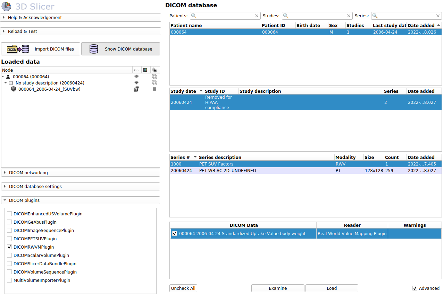Clear the Patients search field with the X icon

click(x=257, y=16)
